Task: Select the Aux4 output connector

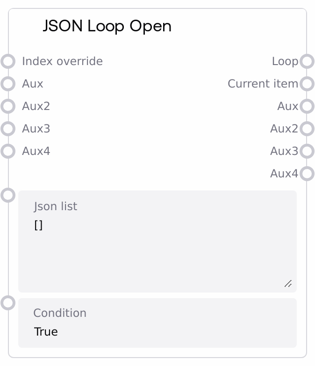Action: (x=307, y=174)
